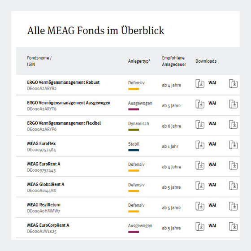251x251 pixels.
Task: Click the blue Stabil color bar
Action: 134,150
